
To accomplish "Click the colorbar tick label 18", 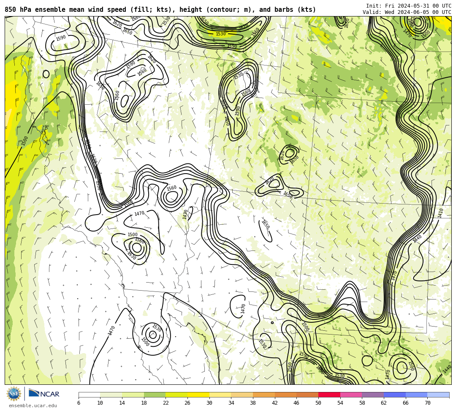I will (144, 403).
